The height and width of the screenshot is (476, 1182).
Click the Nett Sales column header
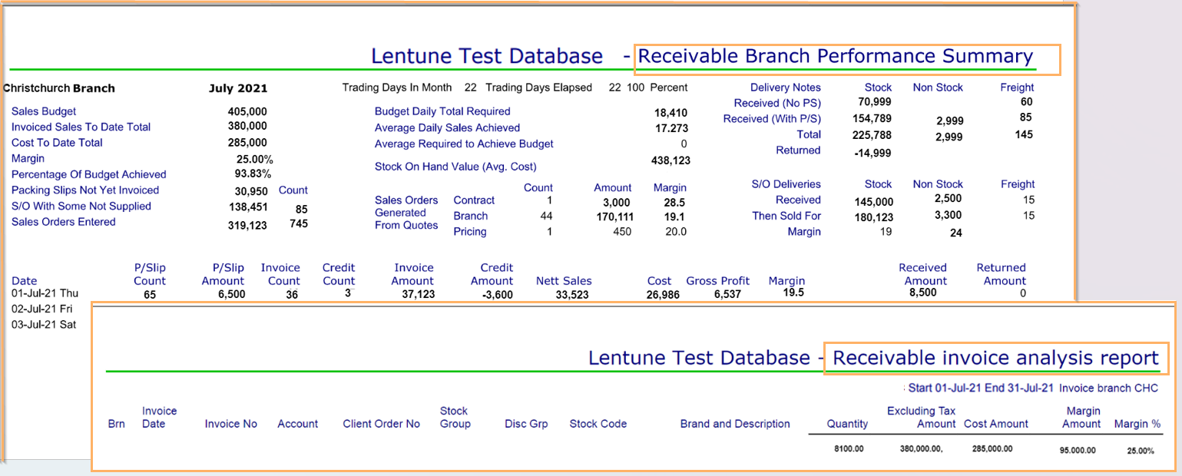(564, 280)
